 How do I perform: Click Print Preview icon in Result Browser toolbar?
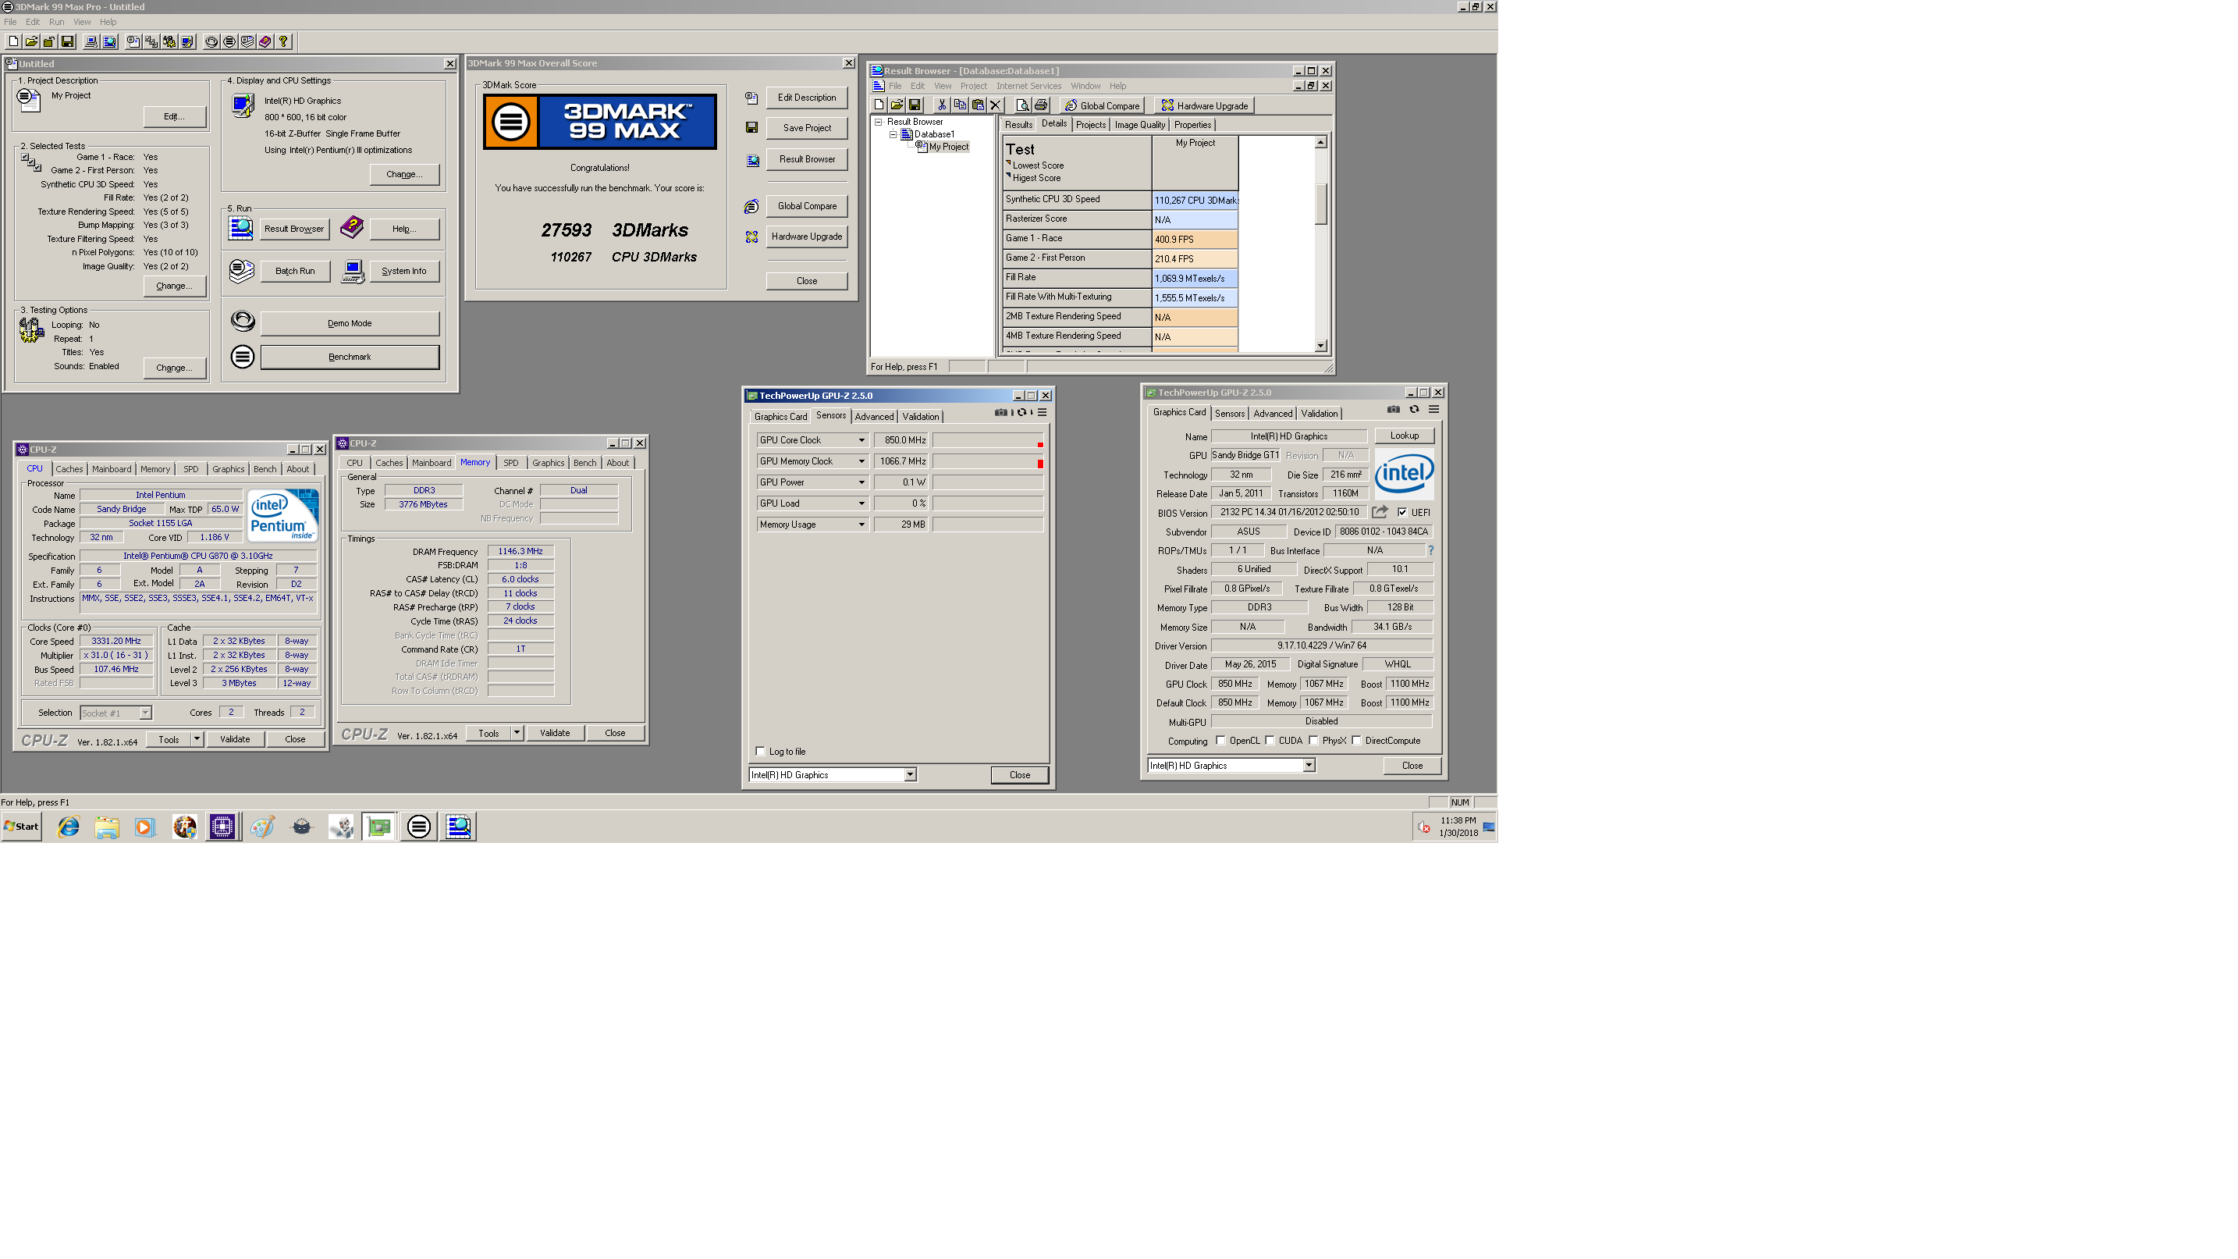[x=1024, y=105]
